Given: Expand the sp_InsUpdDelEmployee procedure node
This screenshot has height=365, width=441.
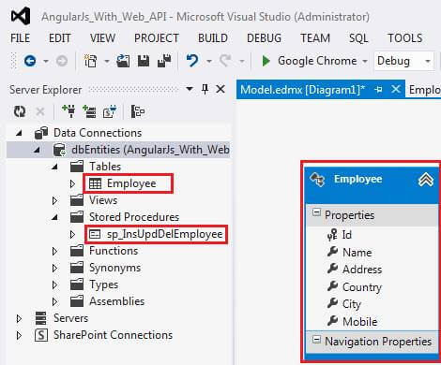Looking at the screenshot, I should click(72, 234).
